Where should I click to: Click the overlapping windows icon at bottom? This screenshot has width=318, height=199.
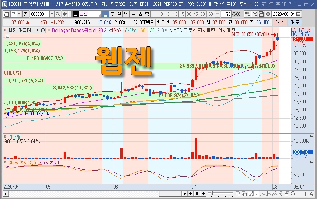coord(244,194)
